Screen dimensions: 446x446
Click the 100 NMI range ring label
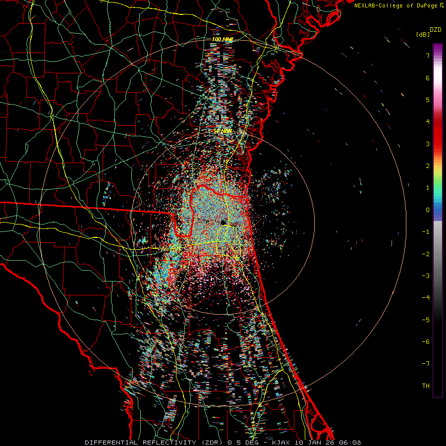tap(223, 39)
